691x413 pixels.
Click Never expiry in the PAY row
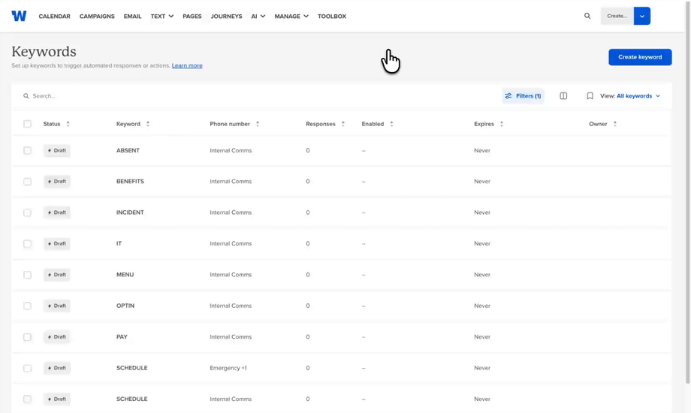482,336
